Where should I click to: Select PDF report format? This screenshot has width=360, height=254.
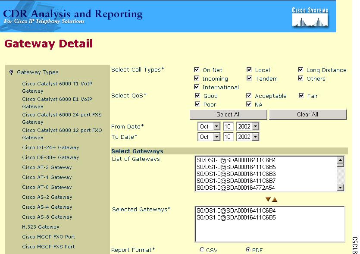coord(248,249)
